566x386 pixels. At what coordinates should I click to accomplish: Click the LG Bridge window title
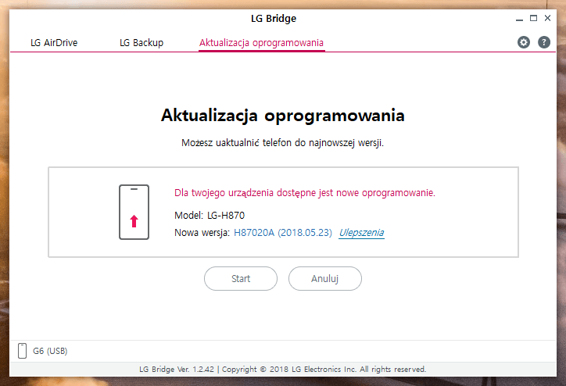tap(274, 19)
